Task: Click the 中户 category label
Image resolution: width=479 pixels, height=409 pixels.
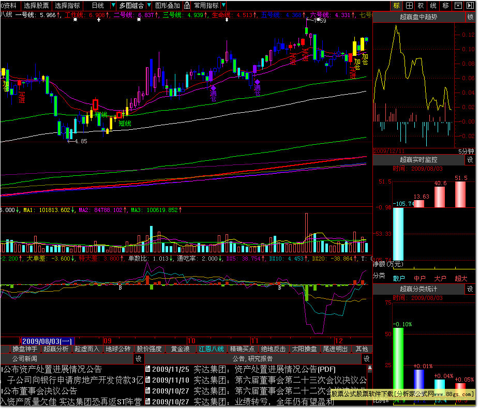Action: click(x=420, y=278)
